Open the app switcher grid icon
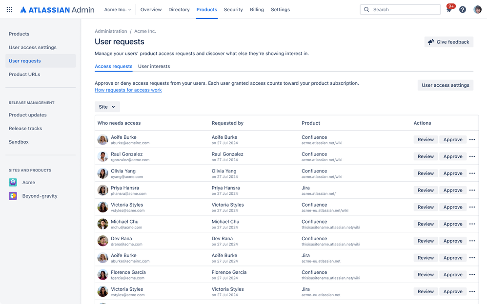This screenshot has width=487, height=304. pos(9,10)
